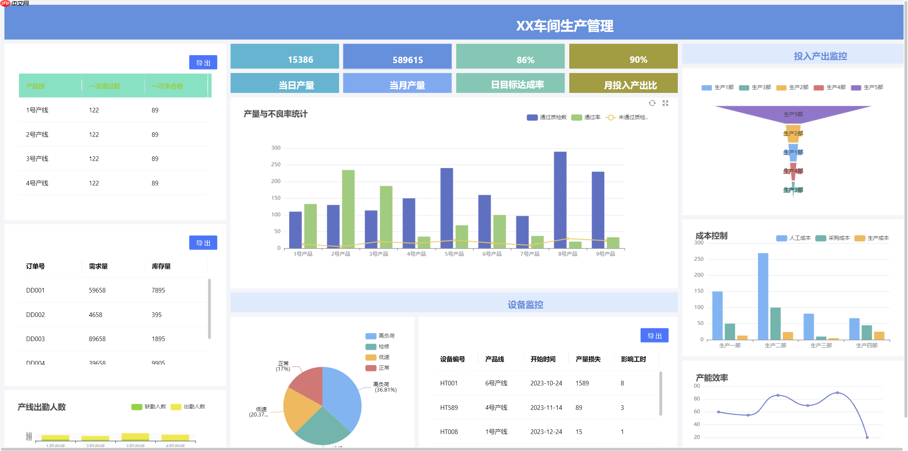908x451 pixels.
Task: Click 导出 in the 设备监控 table panel
Action: 654,335
